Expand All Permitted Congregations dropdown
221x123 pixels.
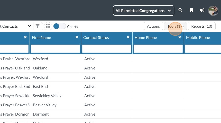pyautogui.click(x=143, y=11)
